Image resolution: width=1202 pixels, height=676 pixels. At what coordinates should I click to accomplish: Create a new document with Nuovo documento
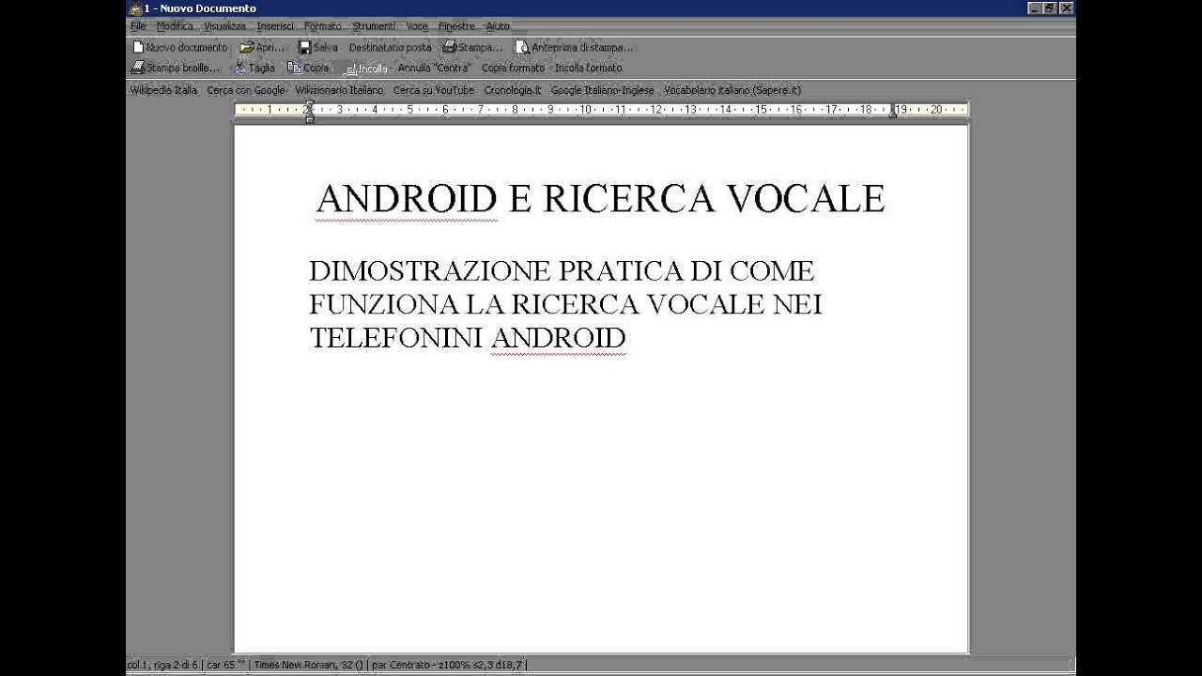click(x=179, y=47)
